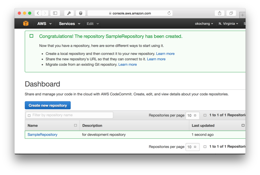Open the Edit dropdown

click(x=93, y=24)
